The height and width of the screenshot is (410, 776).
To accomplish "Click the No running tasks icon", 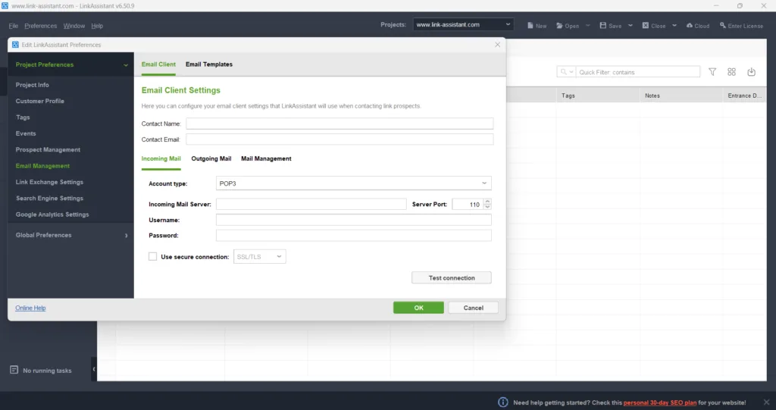I will pyautogui.click(x=14, y=370).
